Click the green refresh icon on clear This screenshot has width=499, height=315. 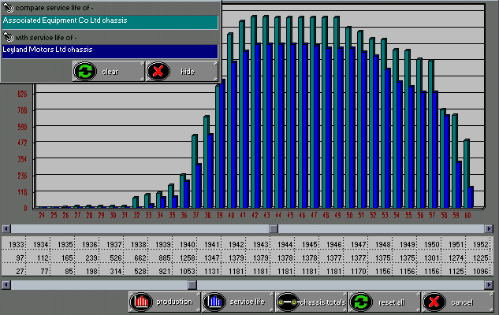tap(85, 71)
